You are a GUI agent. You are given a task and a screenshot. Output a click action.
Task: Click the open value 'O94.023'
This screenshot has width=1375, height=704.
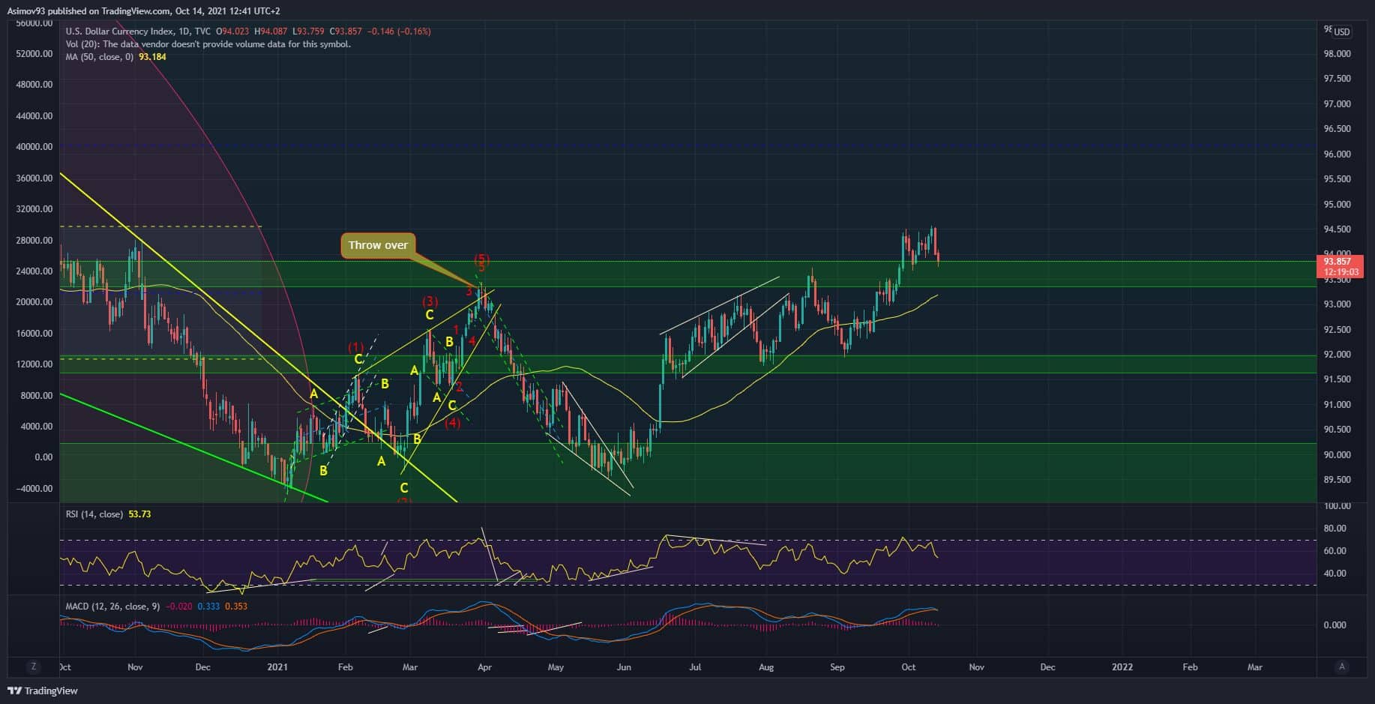point(233,31)
